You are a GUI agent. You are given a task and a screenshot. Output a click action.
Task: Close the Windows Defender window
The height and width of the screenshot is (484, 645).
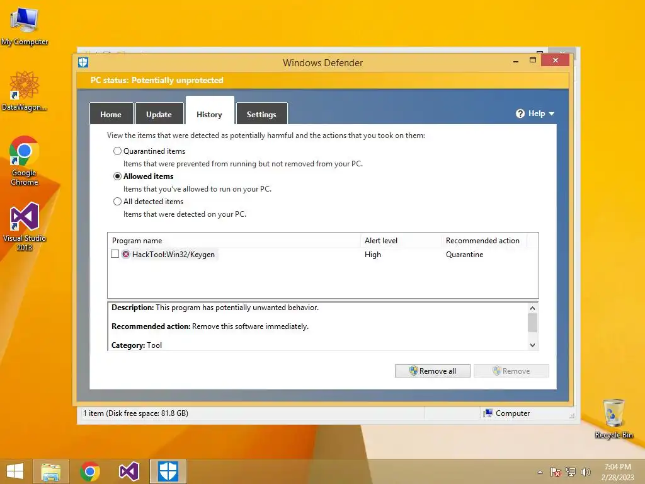click(x=556, y=60)
